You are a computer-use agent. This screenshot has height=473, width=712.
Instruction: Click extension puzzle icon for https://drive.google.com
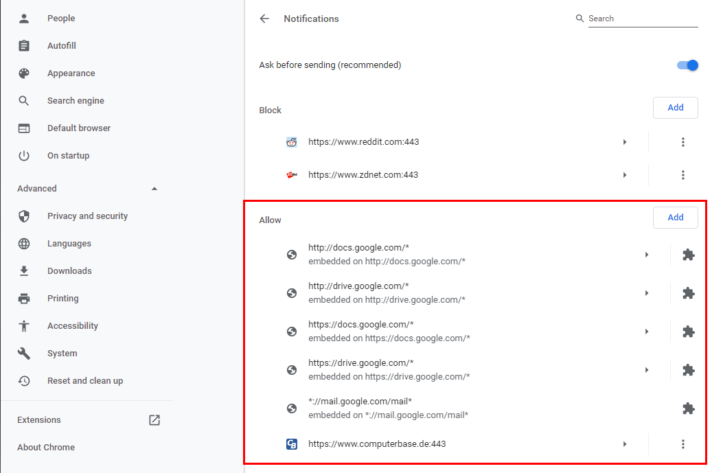(689, 370)
